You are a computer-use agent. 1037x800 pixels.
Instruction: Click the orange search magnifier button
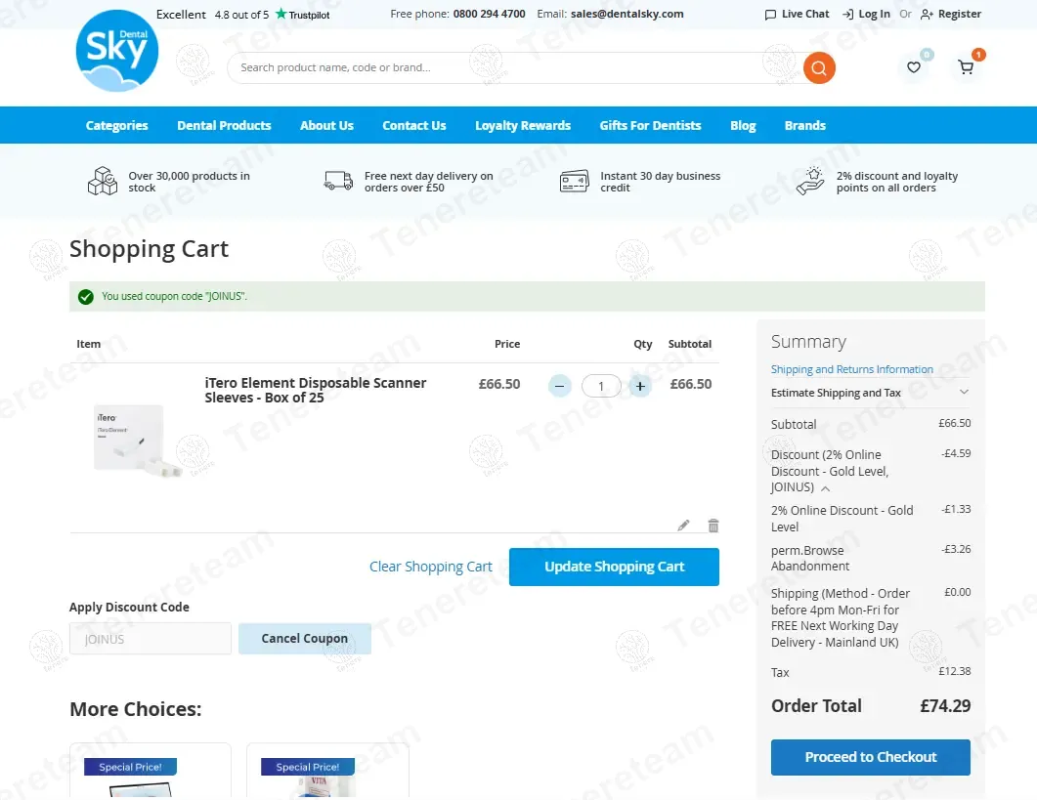[819, 67]
